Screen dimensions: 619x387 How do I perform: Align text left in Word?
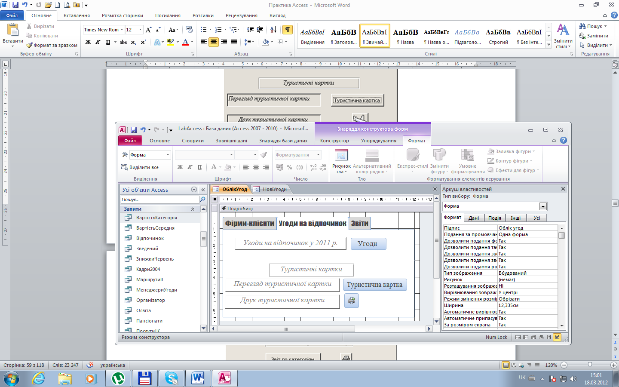pyautogui.click(x=204, y=42)
